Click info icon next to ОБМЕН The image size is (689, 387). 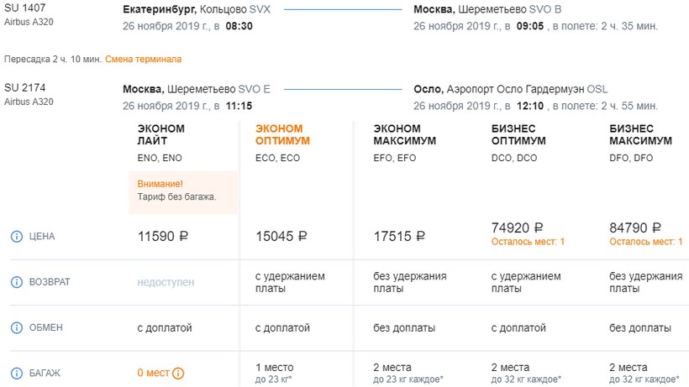pos(16,327)
